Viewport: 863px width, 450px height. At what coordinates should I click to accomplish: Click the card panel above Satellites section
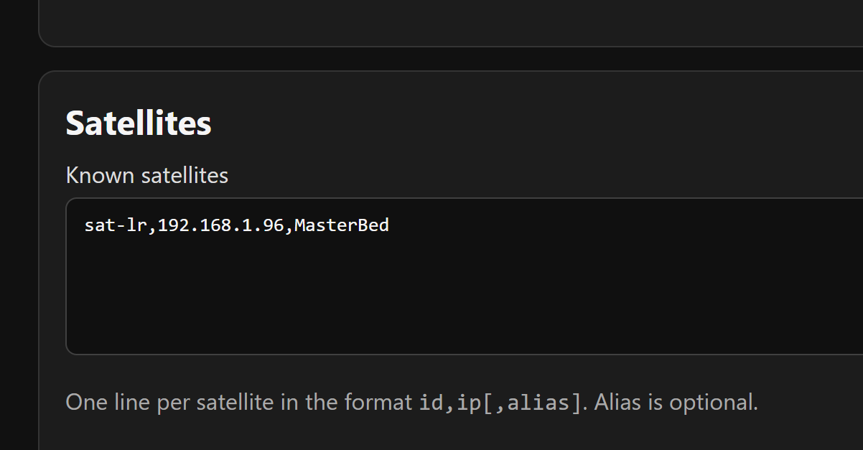click(x=431, y=22)
